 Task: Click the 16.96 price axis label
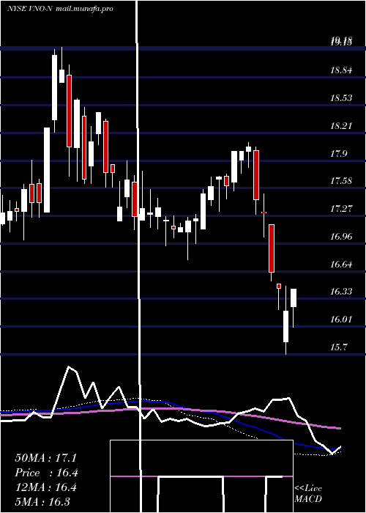341,236
